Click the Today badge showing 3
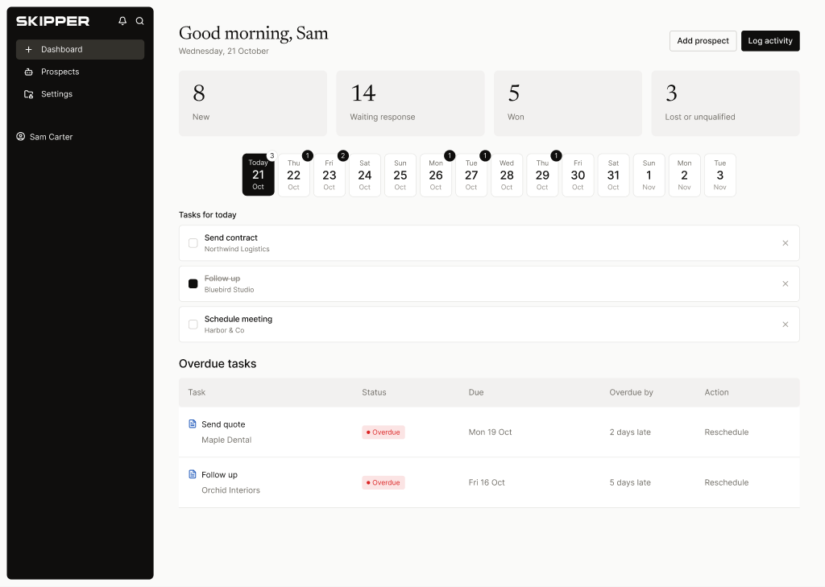 click(x=272, y=155)
